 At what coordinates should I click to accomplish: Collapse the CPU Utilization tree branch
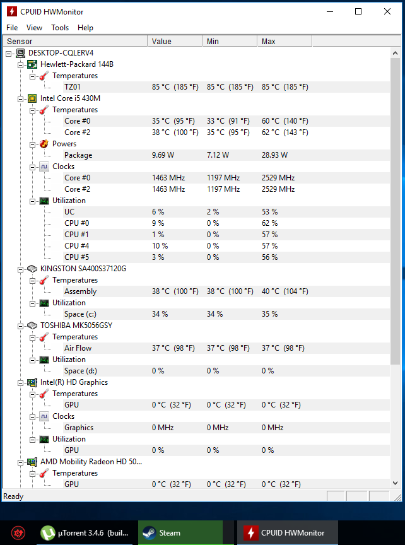click(32, 201)
